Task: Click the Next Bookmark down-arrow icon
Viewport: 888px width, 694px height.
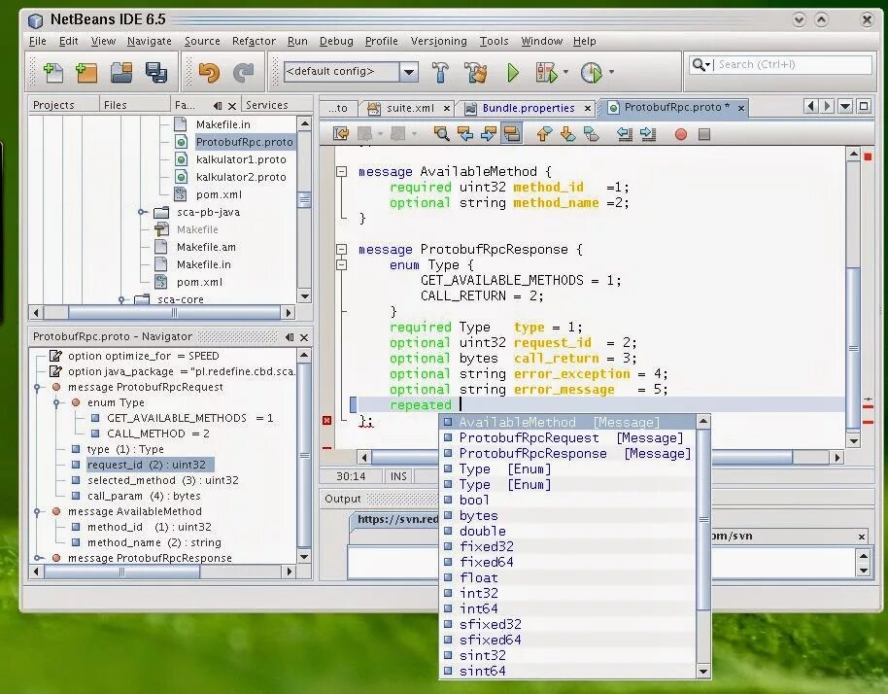Action: 567,134
